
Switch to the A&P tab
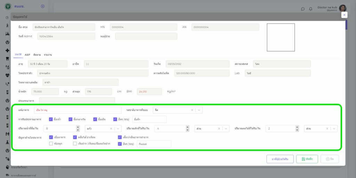27,55
